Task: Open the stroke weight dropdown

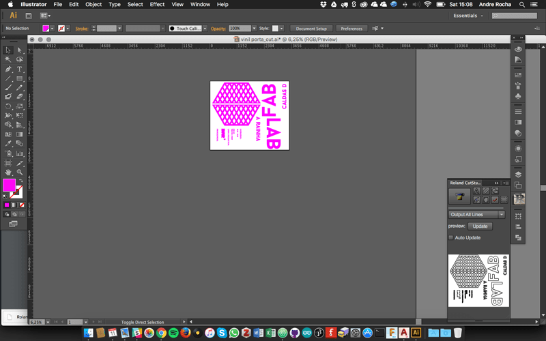Action: (x=119, y=29)
